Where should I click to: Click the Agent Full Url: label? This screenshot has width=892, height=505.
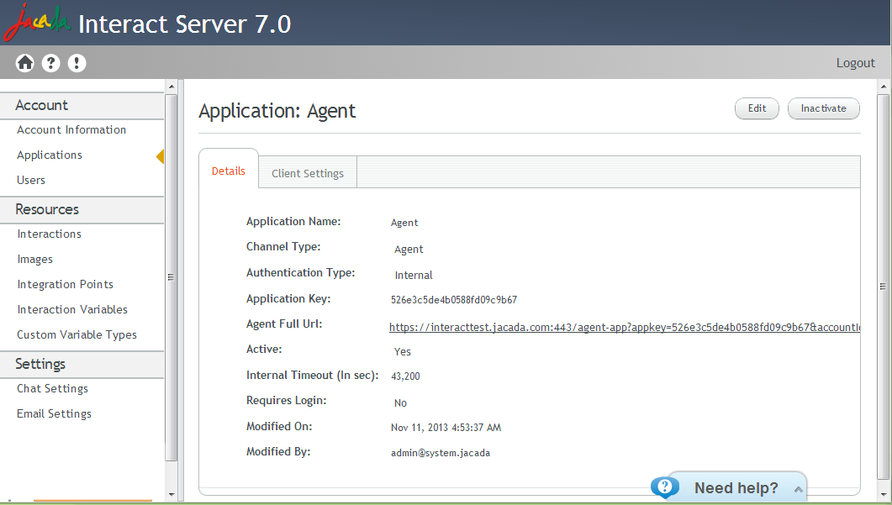click(x=284, y=324)
